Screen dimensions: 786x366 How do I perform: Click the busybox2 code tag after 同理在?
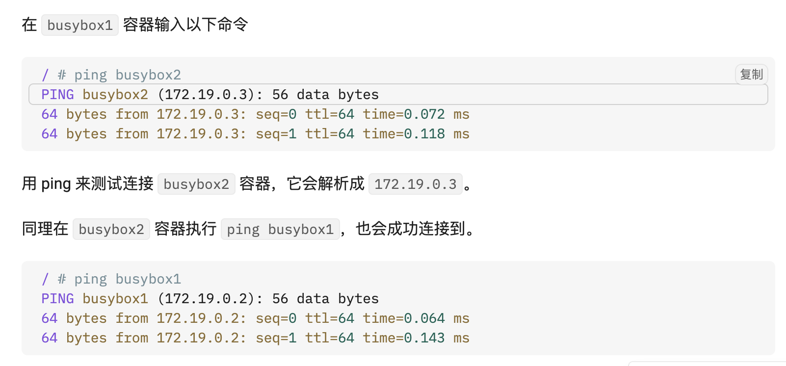tap(111, 229)
